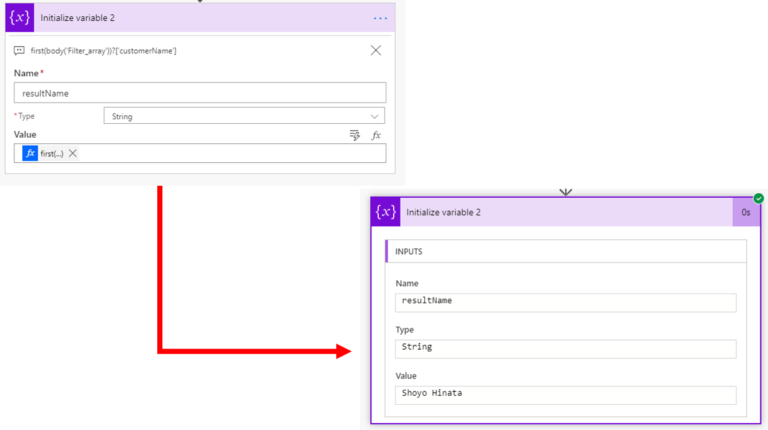Click the Value label in edit card
The image size is (768, 430).
pyautogui.click(x=25, y=134)
